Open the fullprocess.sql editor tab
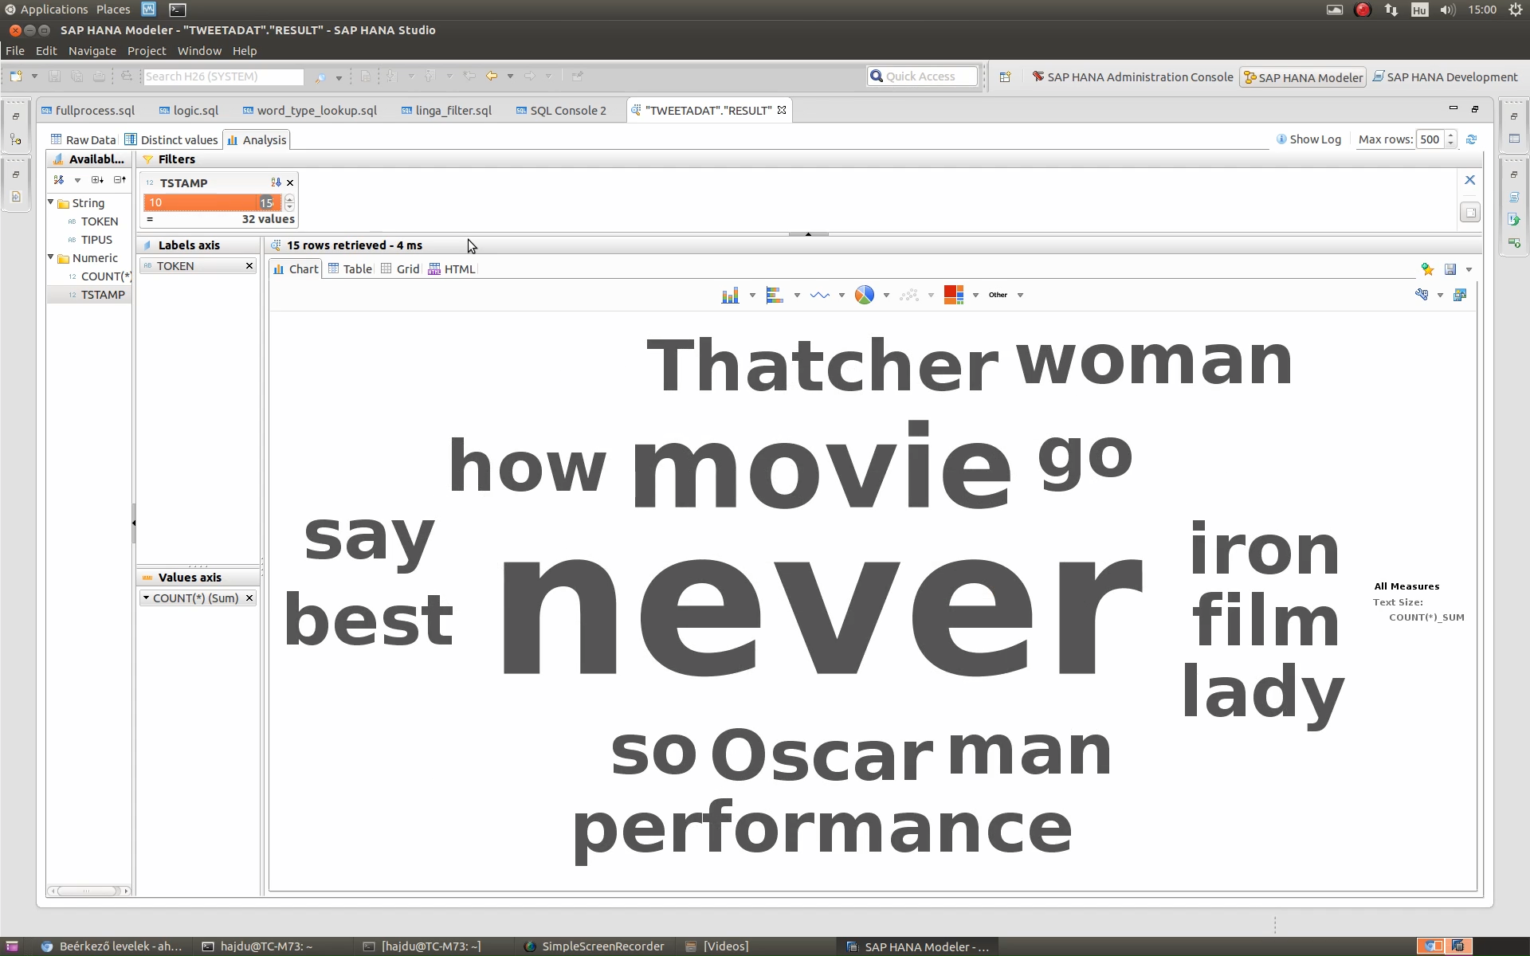The width and height of the screenshot is (1530, 956). [x=88, y=111]
